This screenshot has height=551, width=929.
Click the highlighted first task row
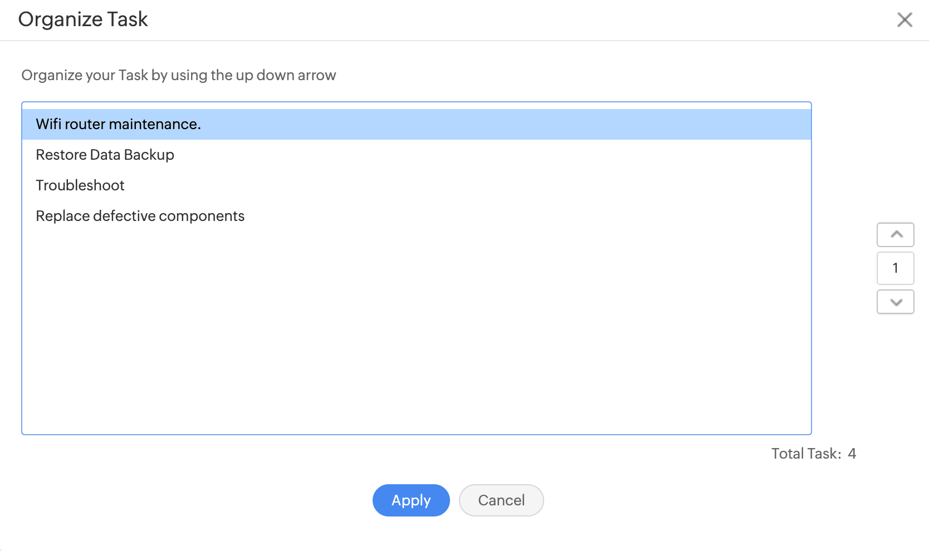coord(416,124)
